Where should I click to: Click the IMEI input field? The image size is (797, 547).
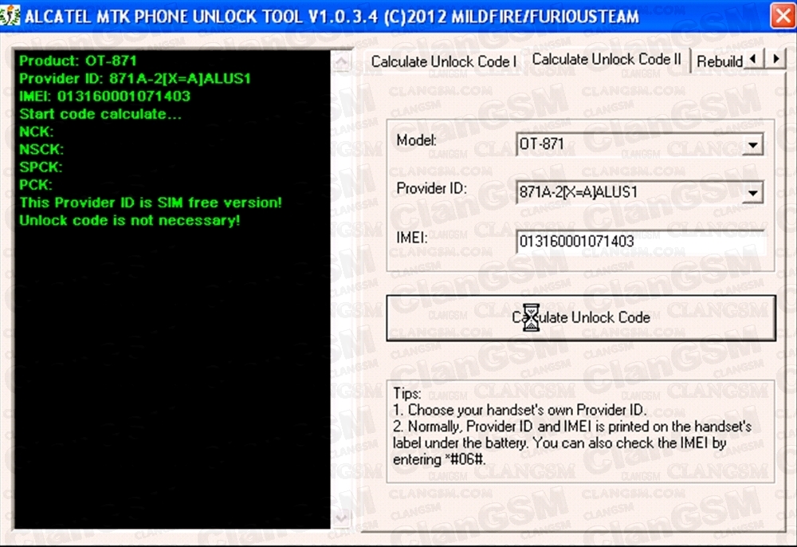[x=639, y=241]
